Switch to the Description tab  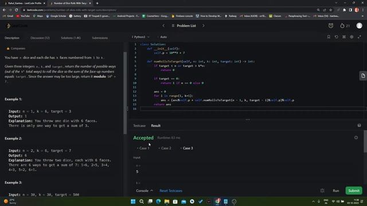(x=12, y=38)
